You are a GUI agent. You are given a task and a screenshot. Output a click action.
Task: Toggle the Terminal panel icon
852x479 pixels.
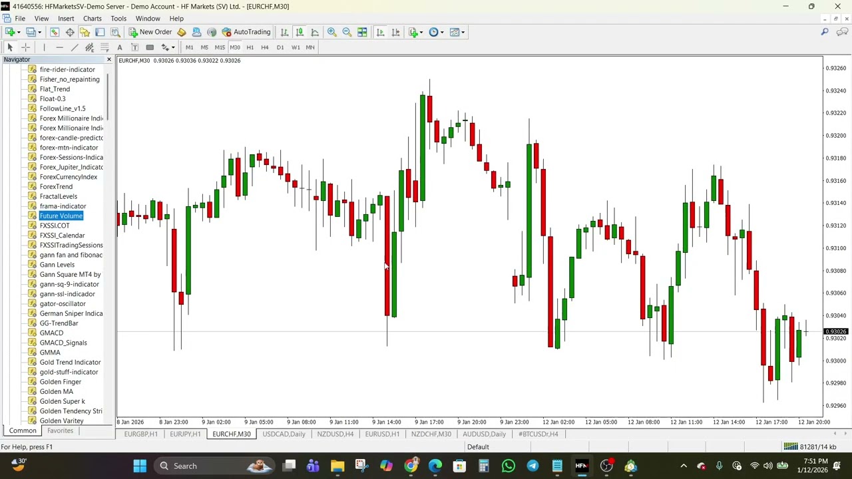[100, 32]
